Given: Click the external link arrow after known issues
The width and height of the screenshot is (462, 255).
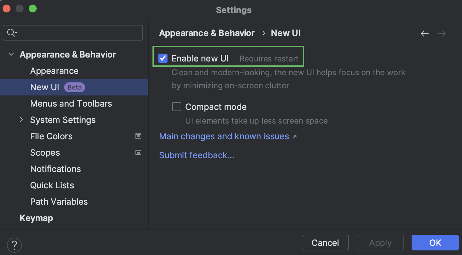Looking at the screenshot, I should (294, 136).
